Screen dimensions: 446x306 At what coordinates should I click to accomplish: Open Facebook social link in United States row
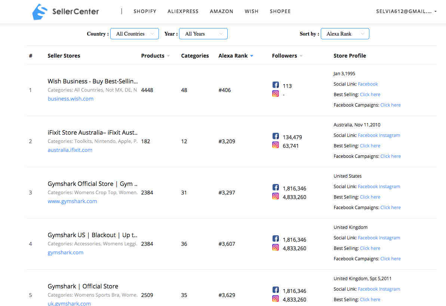(368, 186)
